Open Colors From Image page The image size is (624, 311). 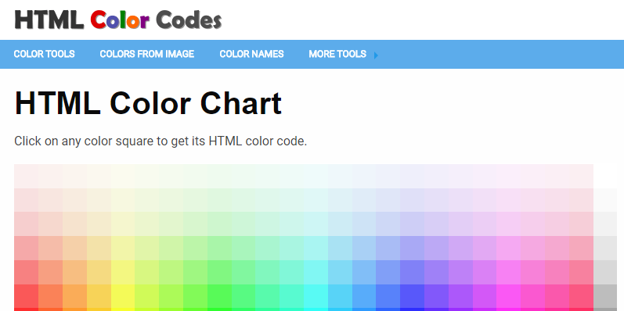point(147,54)
